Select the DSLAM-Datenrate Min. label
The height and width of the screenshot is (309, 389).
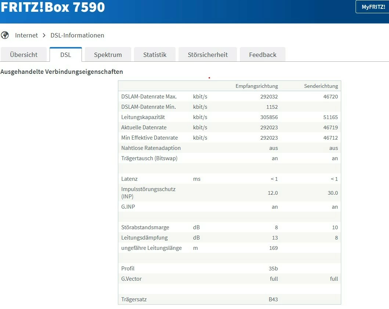pyautogui.click(x=148, y=107)
